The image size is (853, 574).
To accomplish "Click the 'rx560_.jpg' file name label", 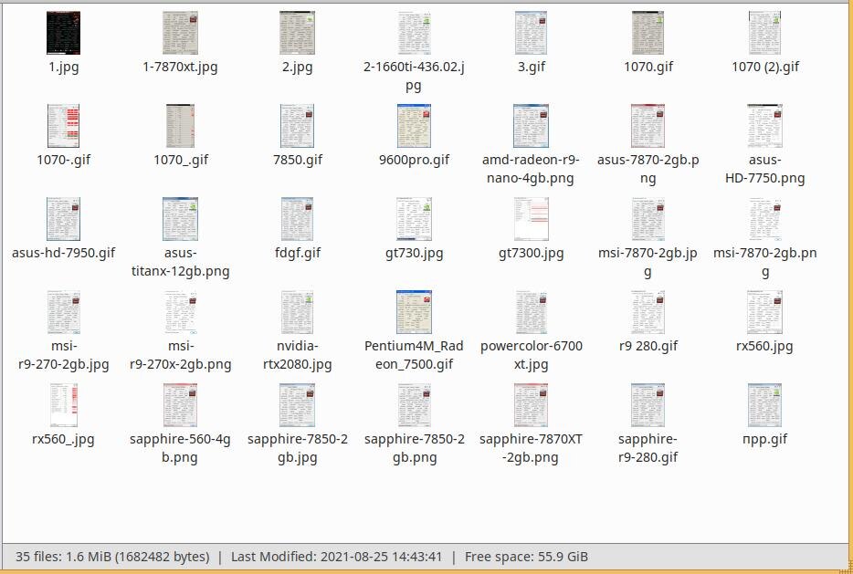I will [63, 439].
